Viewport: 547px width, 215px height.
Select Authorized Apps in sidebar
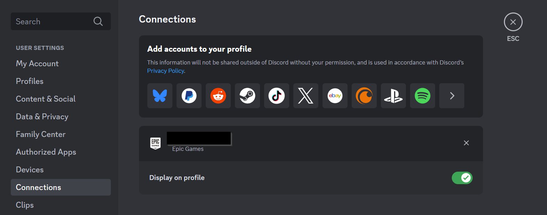pyautogui.click(x=46, y=152)
